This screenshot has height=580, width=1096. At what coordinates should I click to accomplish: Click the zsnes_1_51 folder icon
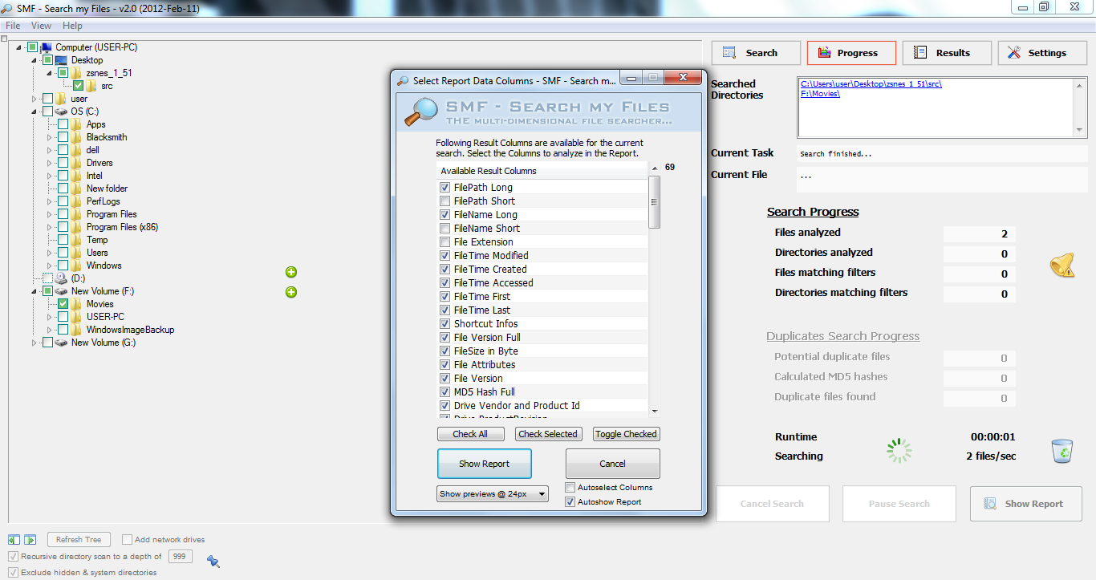click(76, 73)
